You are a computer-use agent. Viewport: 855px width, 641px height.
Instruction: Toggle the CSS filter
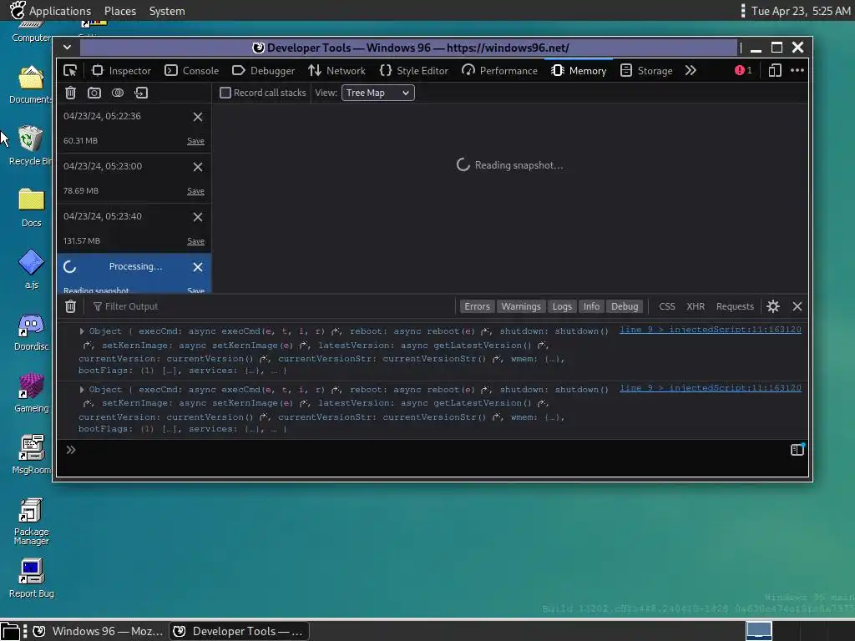[x=667, y=306]
